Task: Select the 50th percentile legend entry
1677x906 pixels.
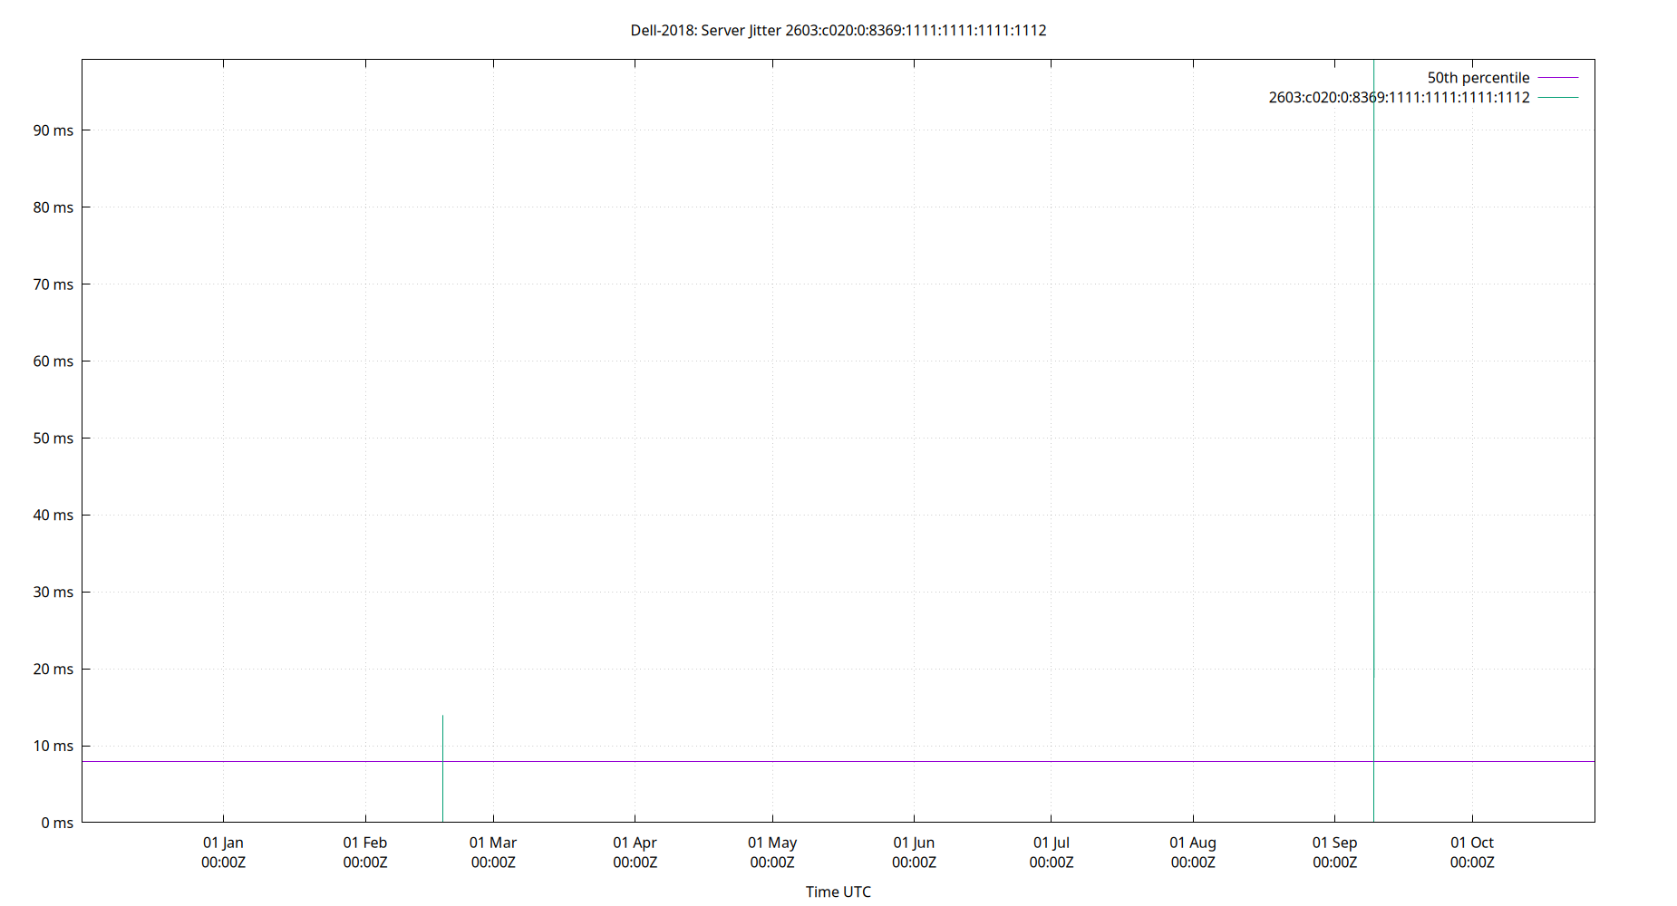Action: click(x=1478, y=77)
